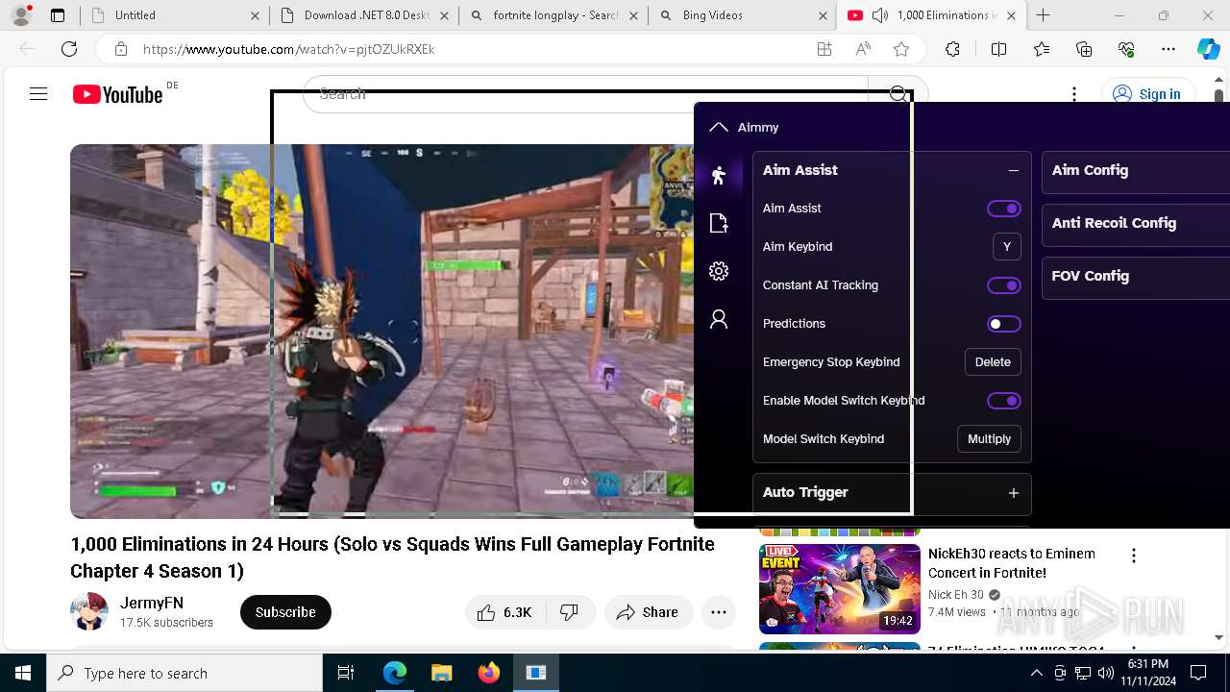Open the Aimmy user profile sidebar icon
Image resolution: width=1230 pixels, height=692 pixels.
[719, 319]
